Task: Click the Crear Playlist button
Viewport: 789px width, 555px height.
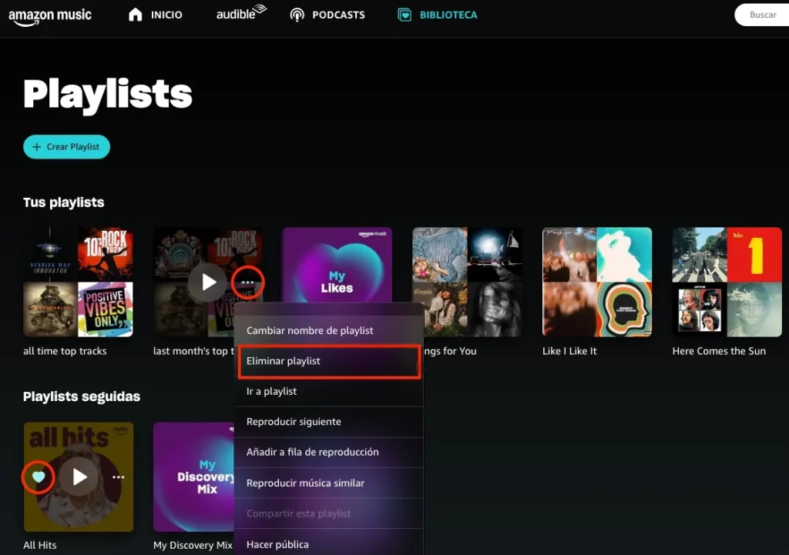Action: coord(66,147)
